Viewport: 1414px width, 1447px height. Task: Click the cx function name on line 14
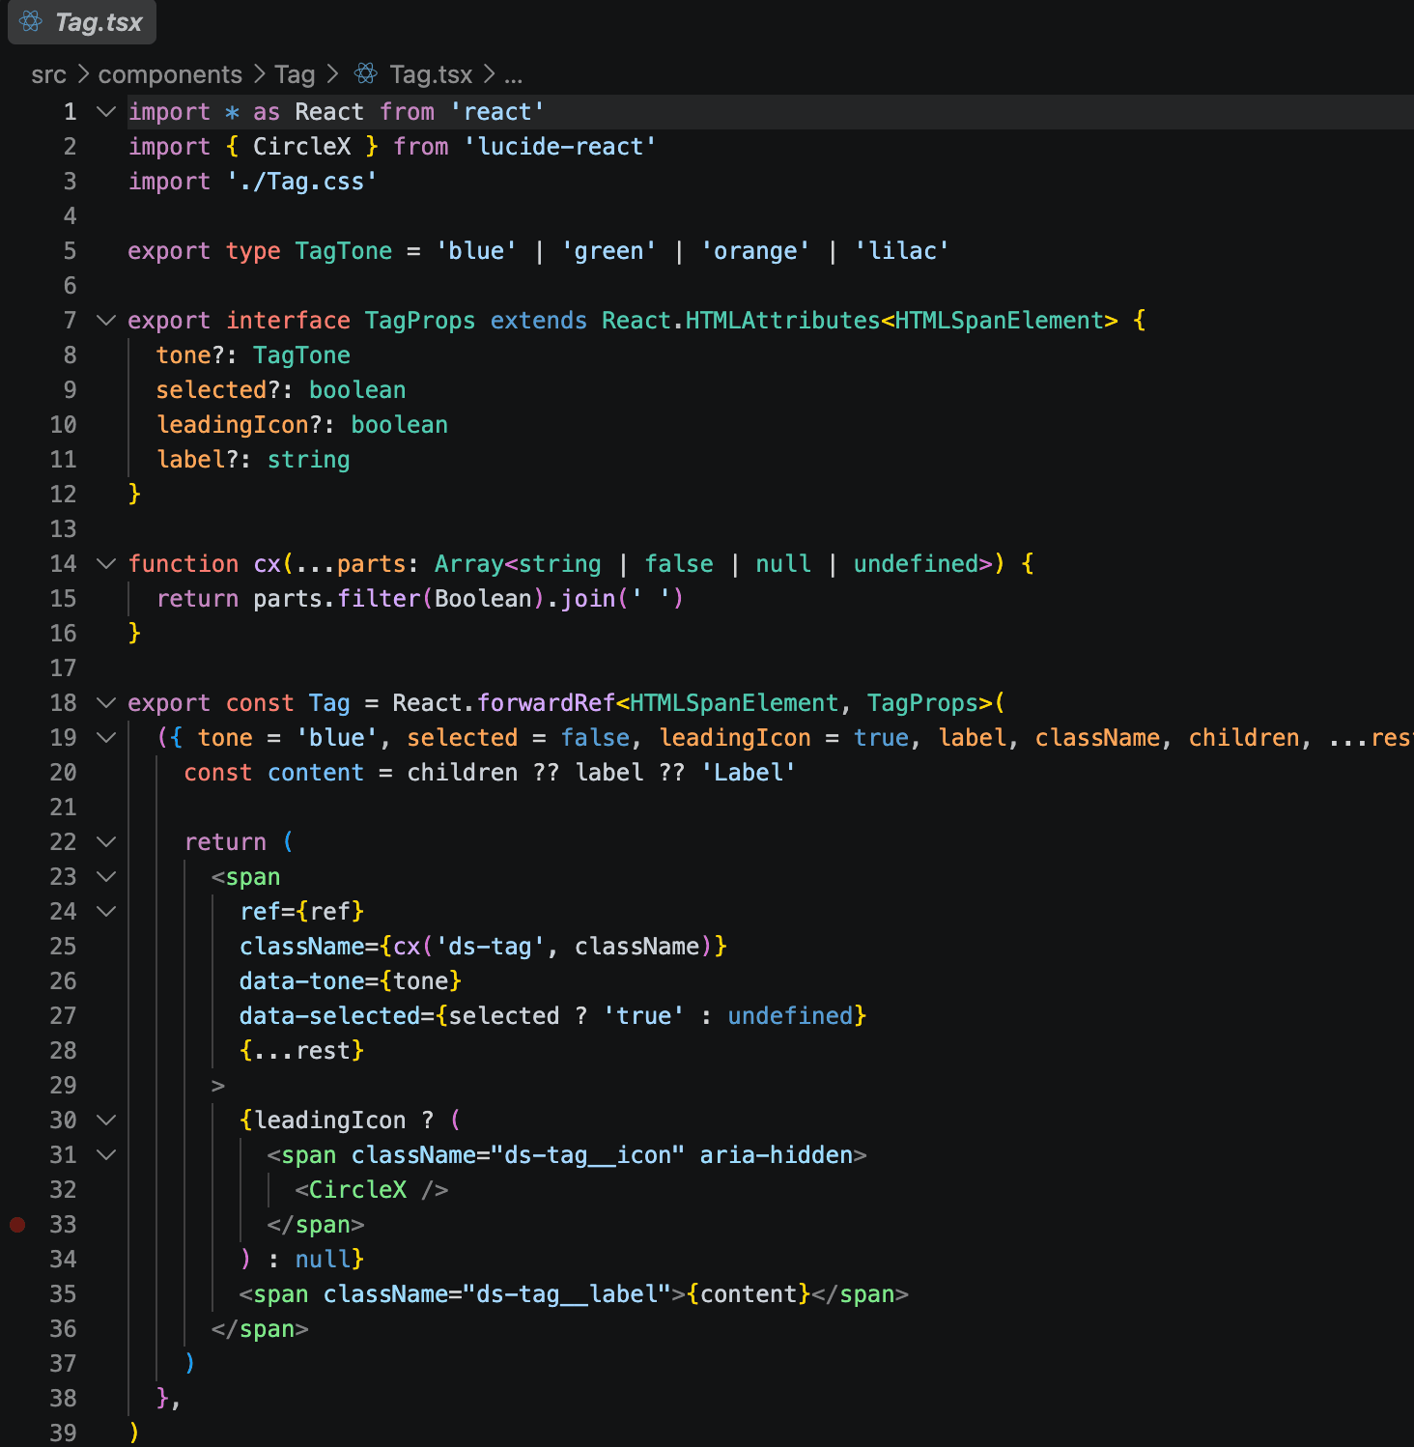[267, 564]
